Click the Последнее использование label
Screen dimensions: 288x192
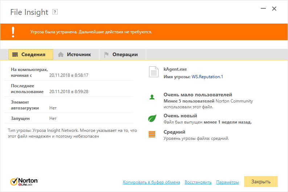[27, 89]
